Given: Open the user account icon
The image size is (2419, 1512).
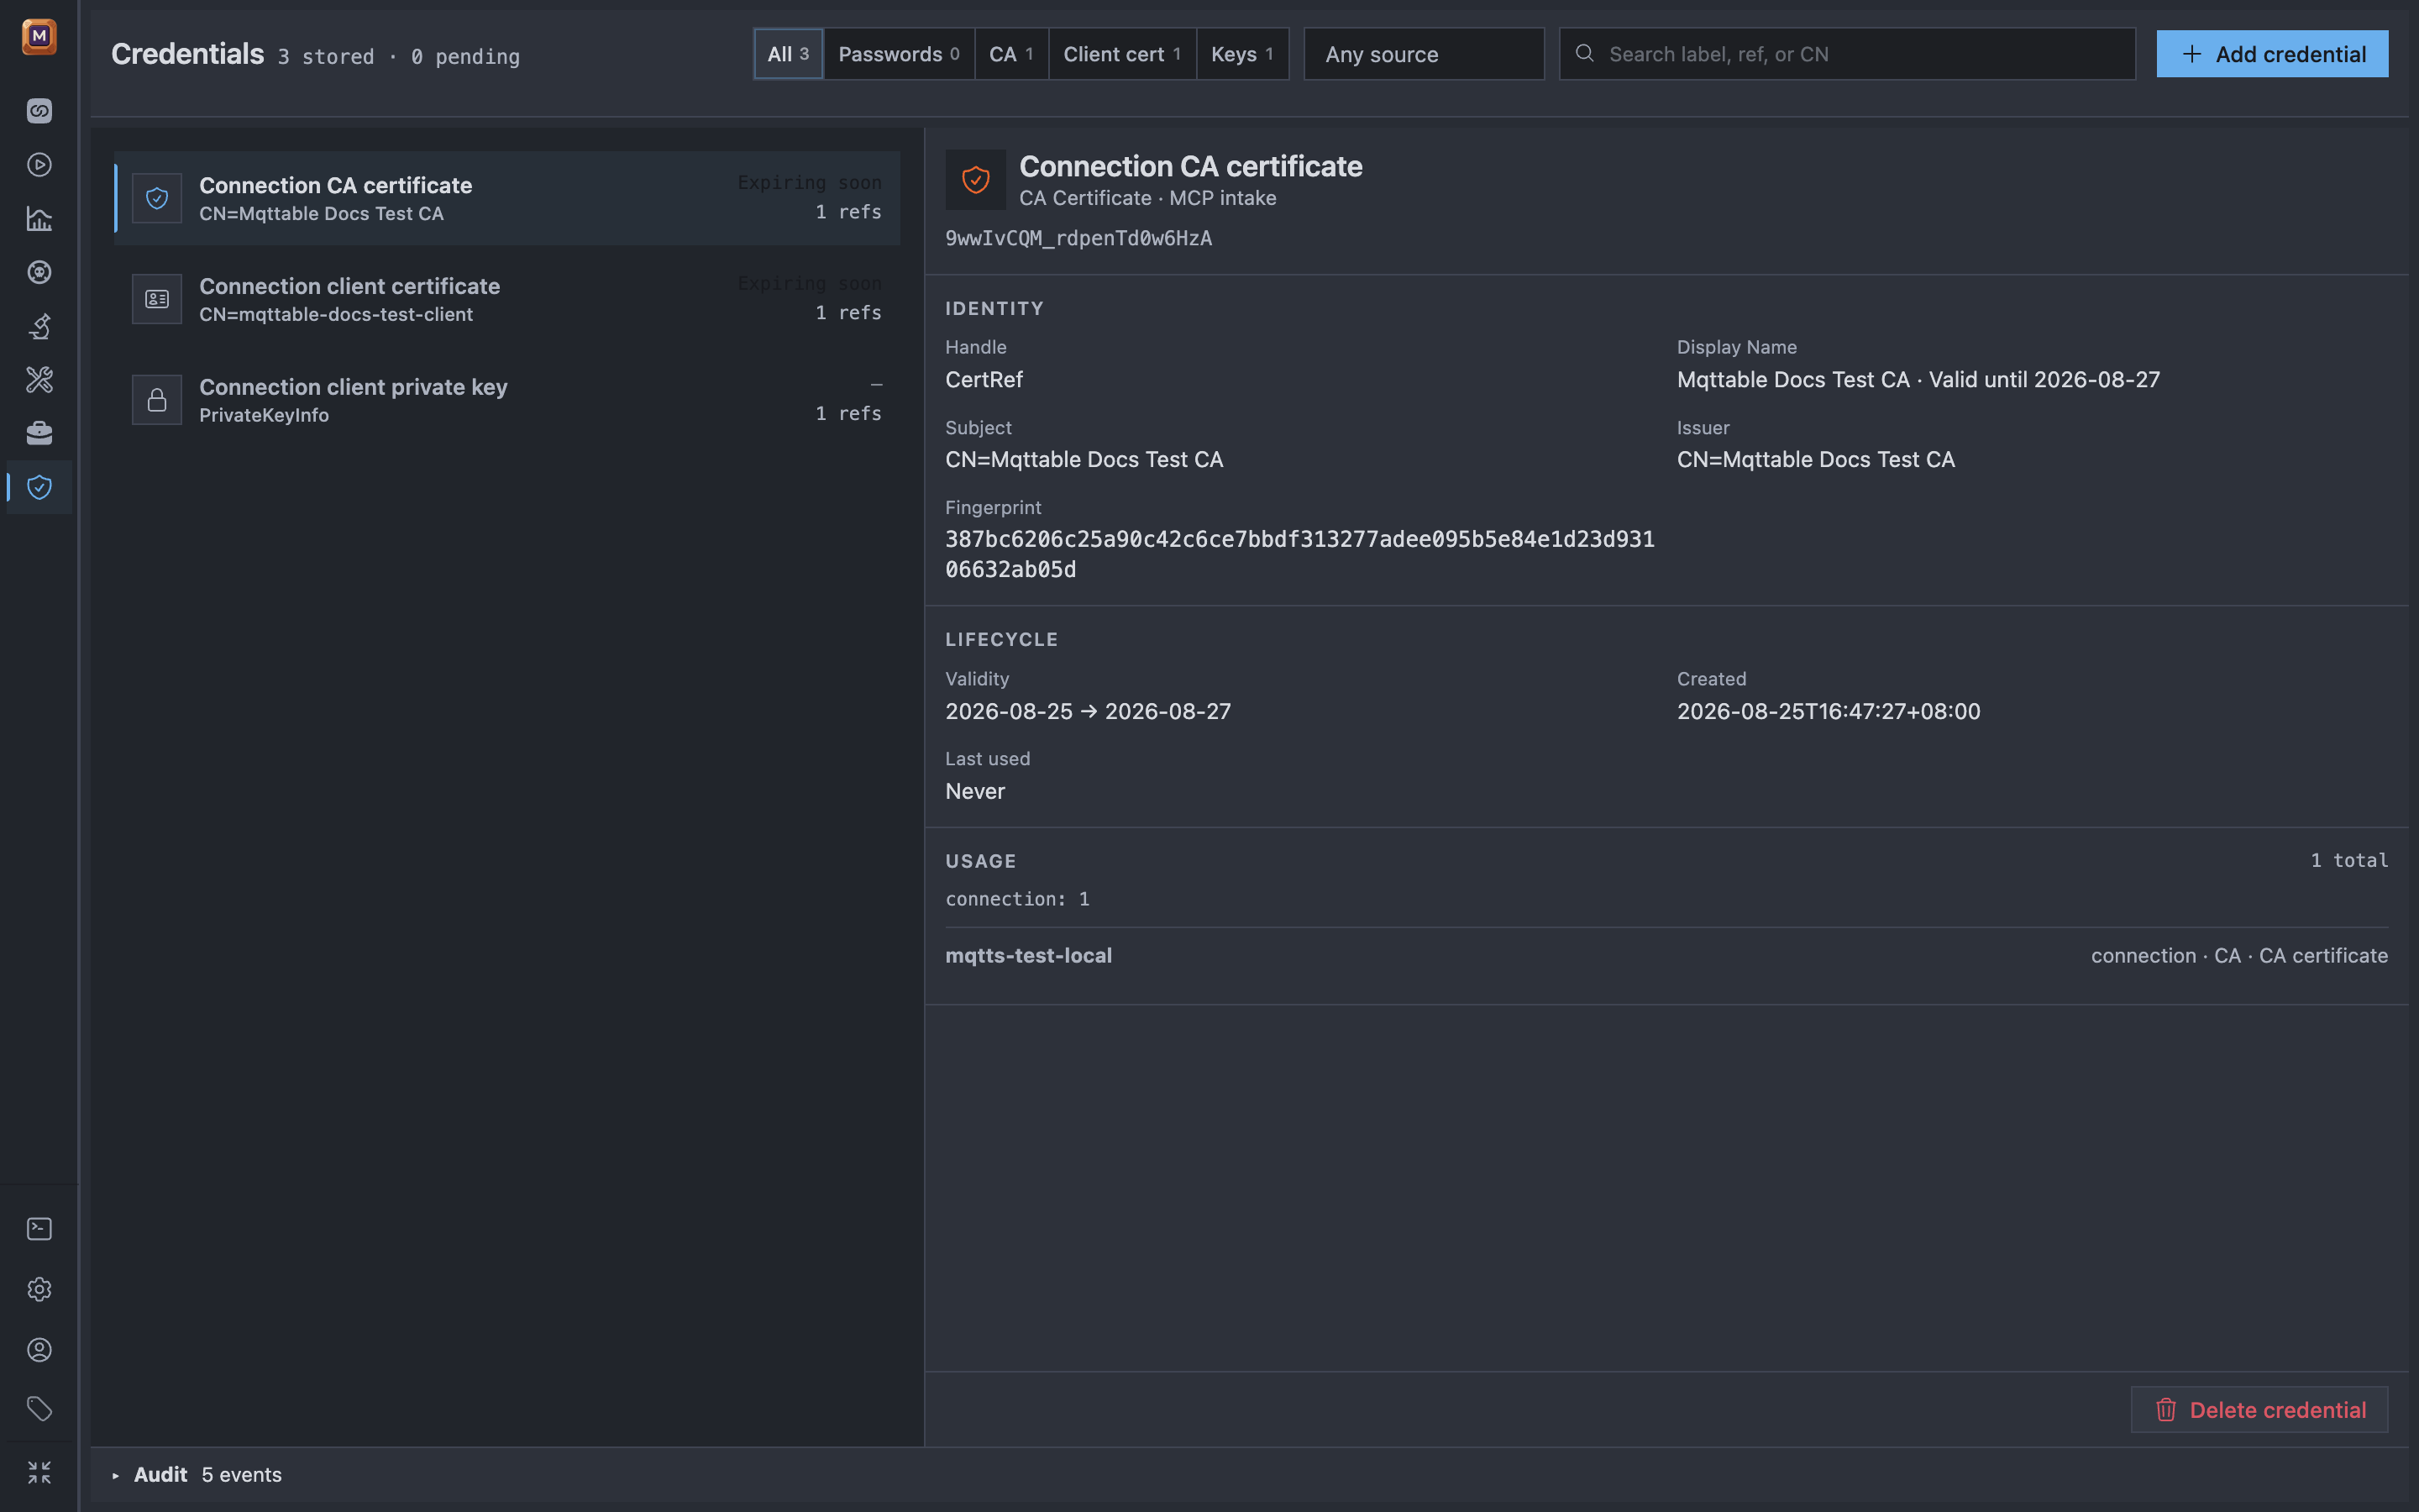Looking at the screenshot, I should coord(39,1350).
